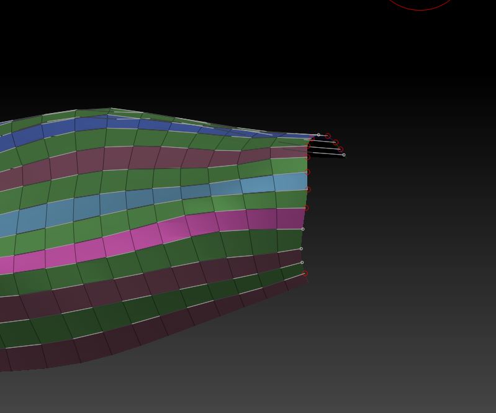Image resolution: width=496 pixels, height=413 pixels.
Task: Pick the red-circled vertex beside light blue edge polygon
Action: click(308, 189)
